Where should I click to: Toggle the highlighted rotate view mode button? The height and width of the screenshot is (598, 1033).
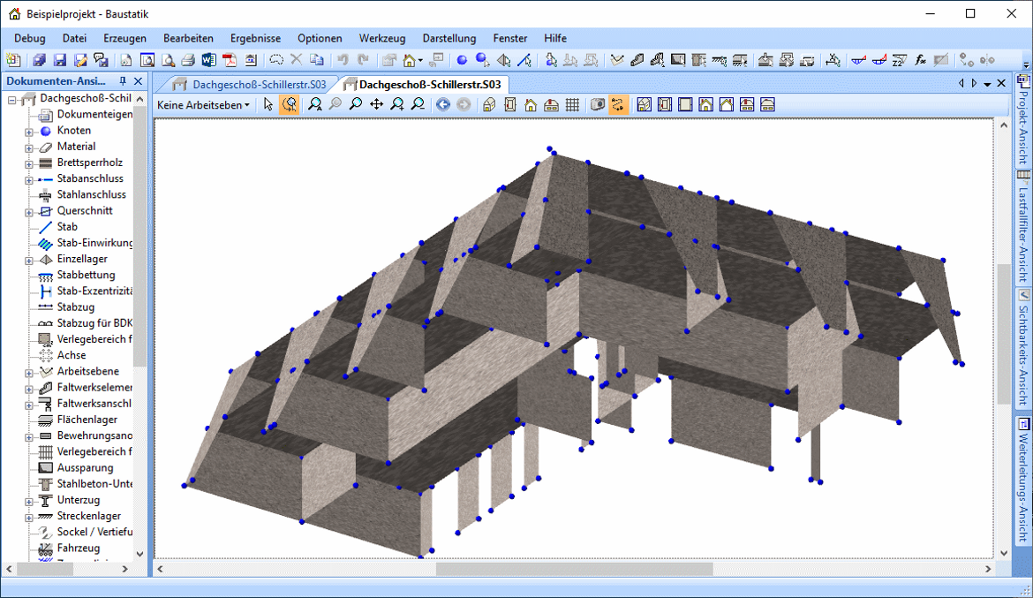click(x=290, y=104)
